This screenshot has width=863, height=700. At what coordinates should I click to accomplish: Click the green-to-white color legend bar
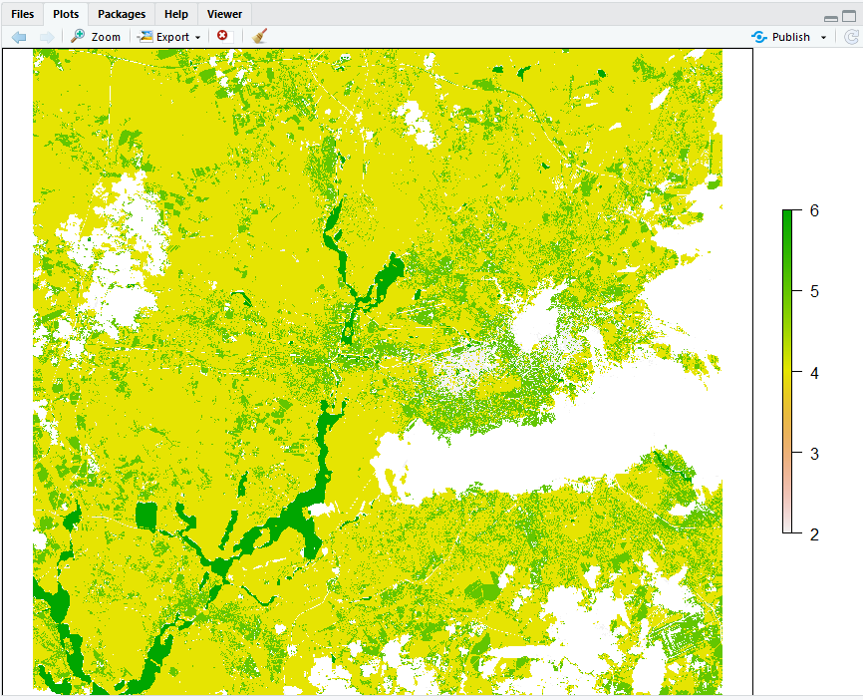(788, 372)
